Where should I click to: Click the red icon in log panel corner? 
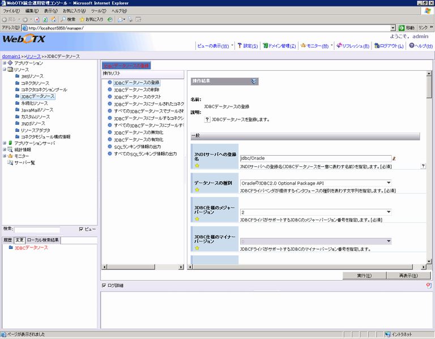[429, 285]
